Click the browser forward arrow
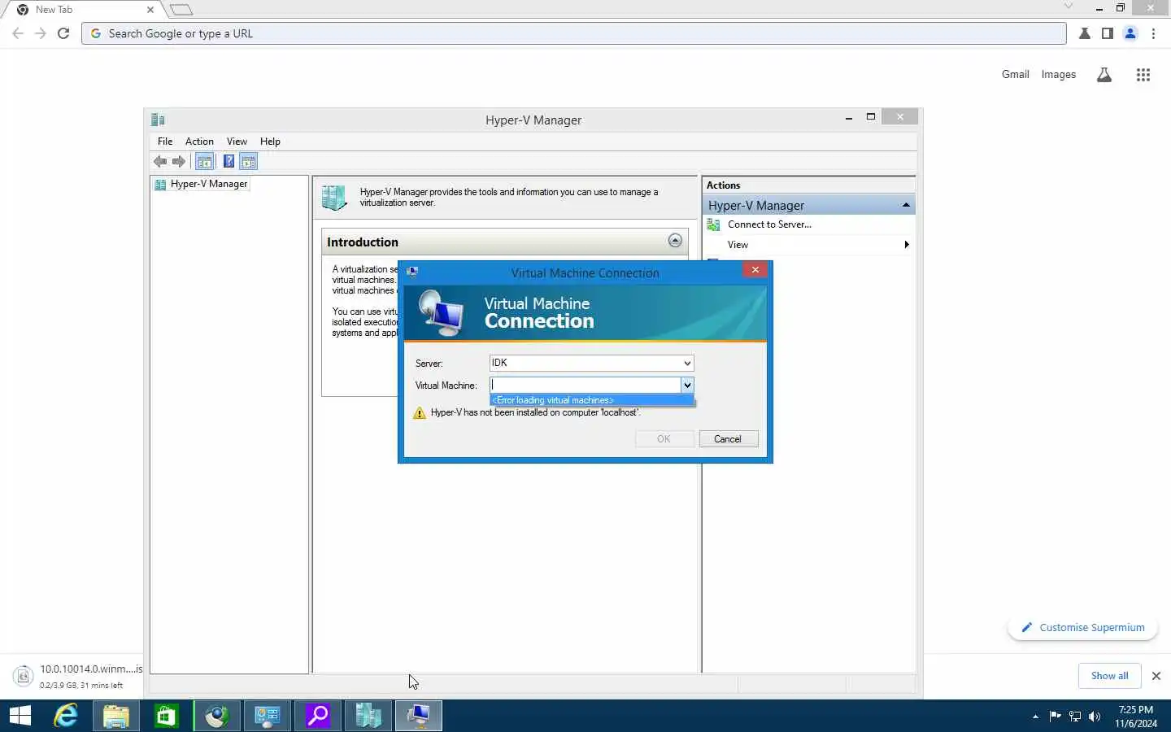This screenshot has width=1171, height=732. [41, 33]
